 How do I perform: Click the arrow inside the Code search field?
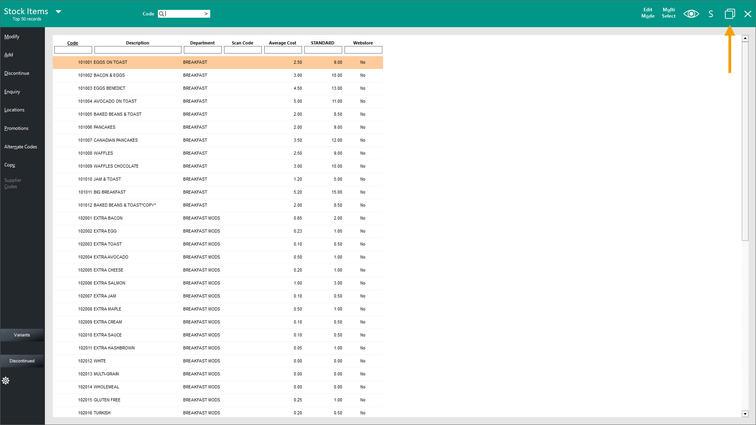coord(206,13)
